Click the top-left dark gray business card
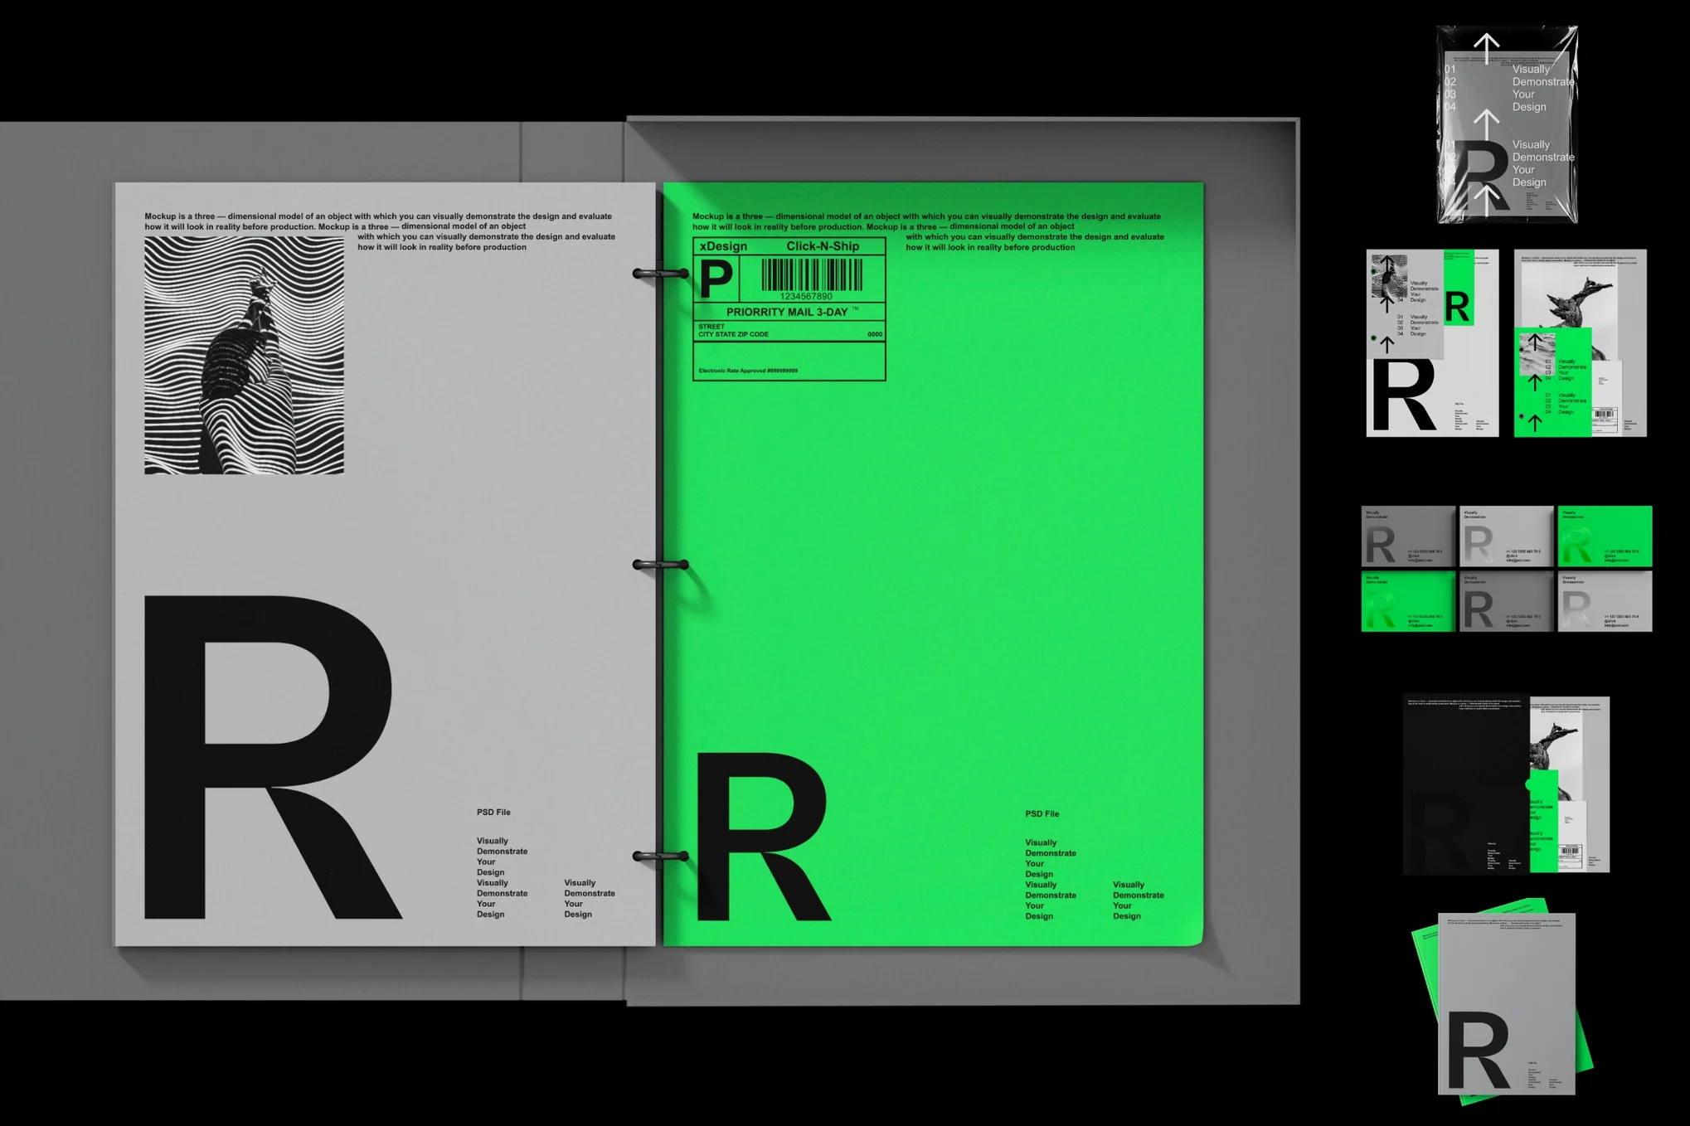 1408,536
